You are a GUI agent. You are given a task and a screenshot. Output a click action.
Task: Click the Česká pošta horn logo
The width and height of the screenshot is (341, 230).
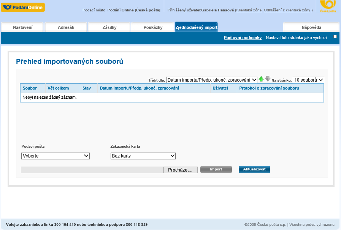[328, 6]
